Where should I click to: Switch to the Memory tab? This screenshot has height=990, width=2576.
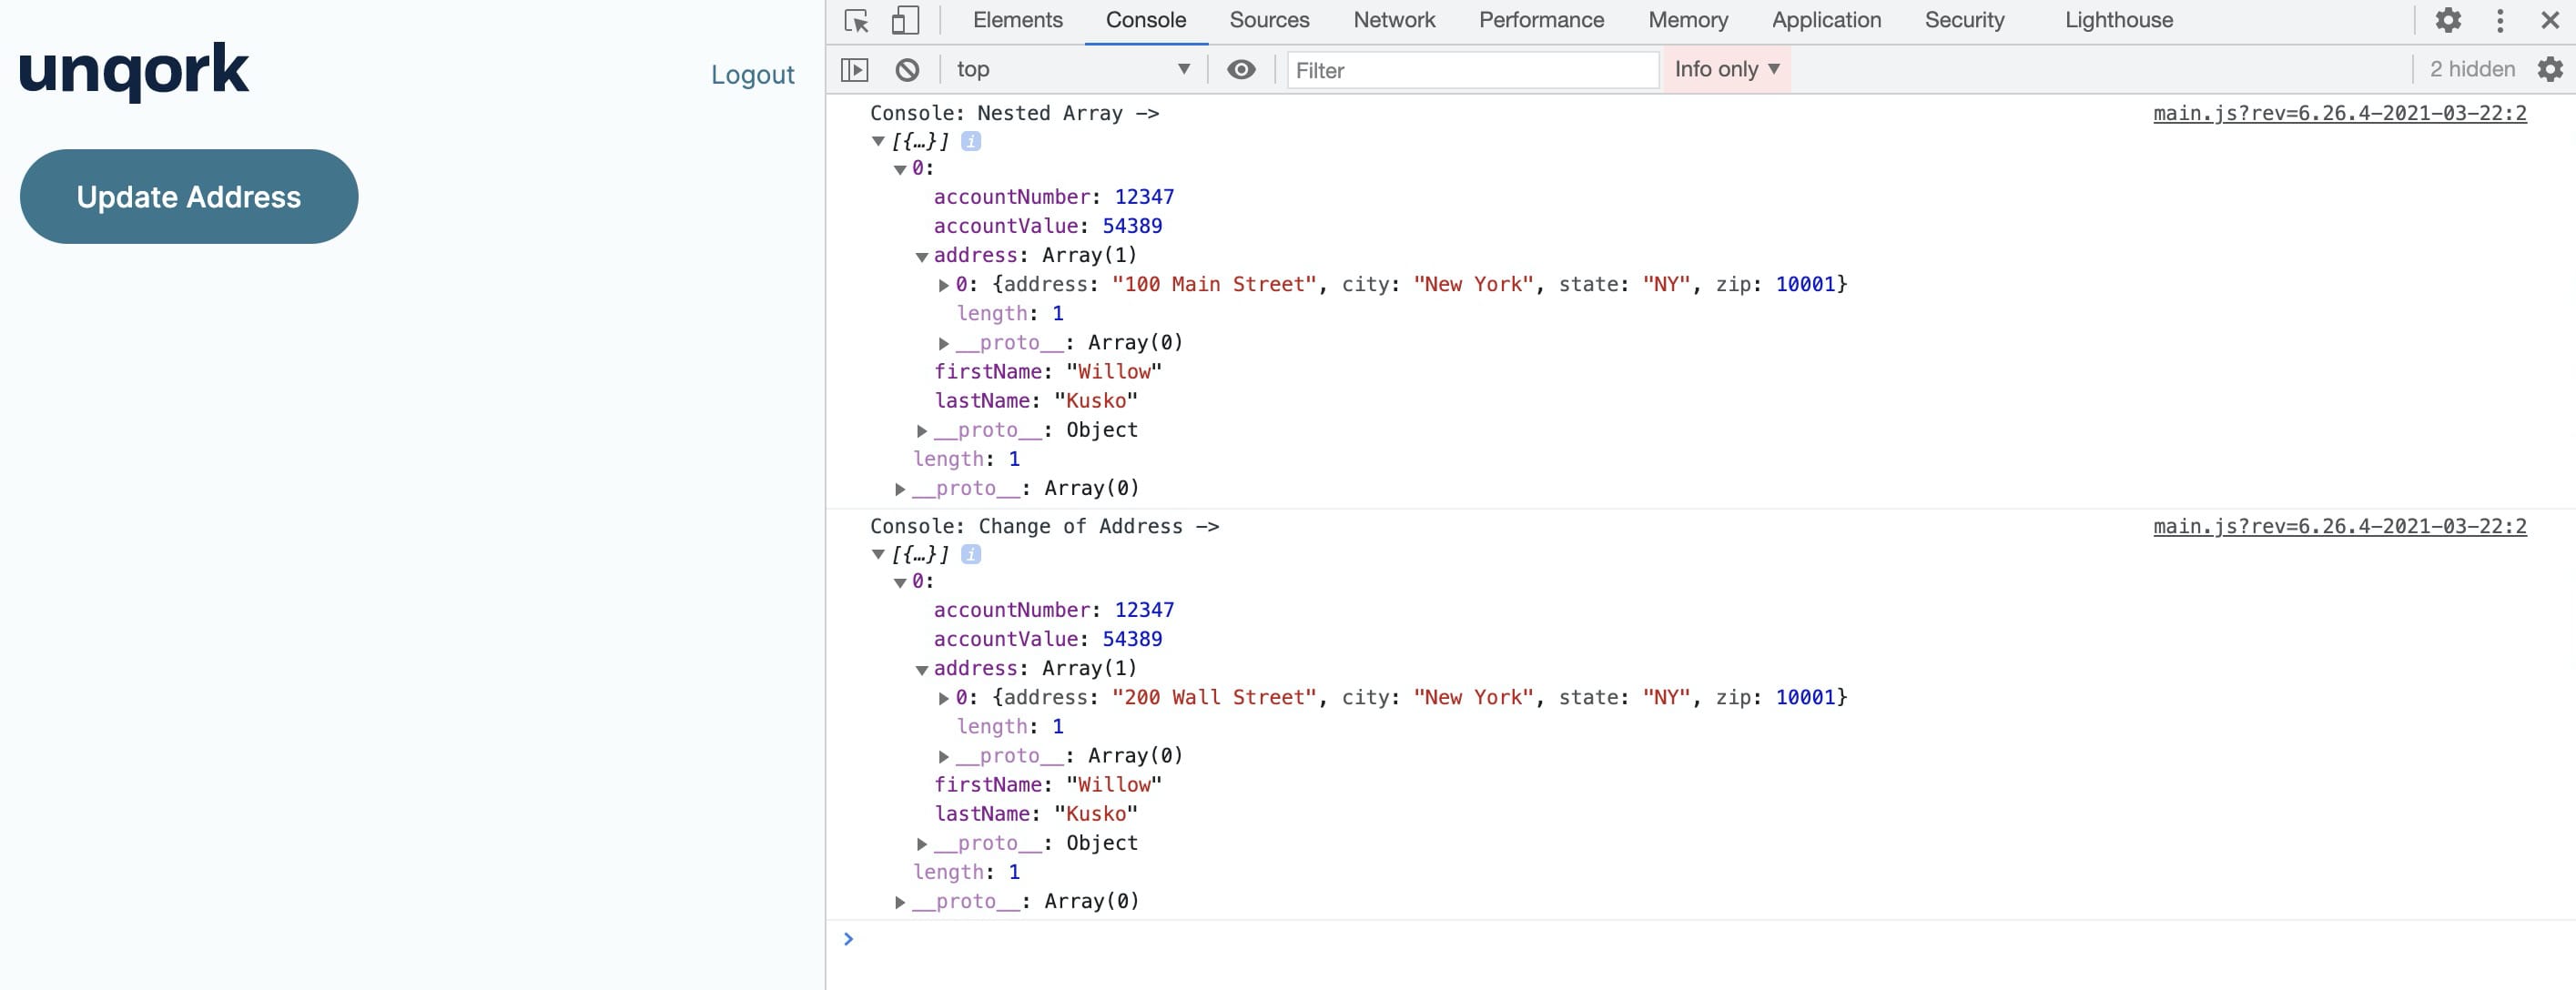(1687, 20)
